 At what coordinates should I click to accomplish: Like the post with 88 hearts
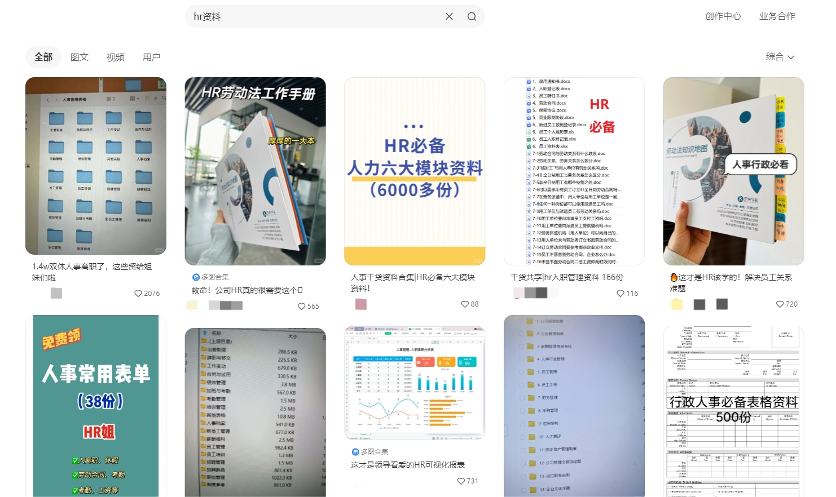[x=465, y=304]
